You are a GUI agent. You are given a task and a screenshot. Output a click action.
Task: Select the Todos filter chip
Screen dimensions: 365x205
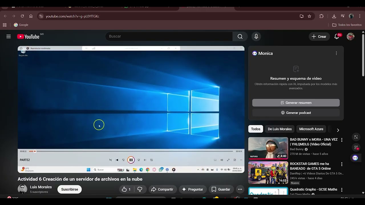click(255, 129)
